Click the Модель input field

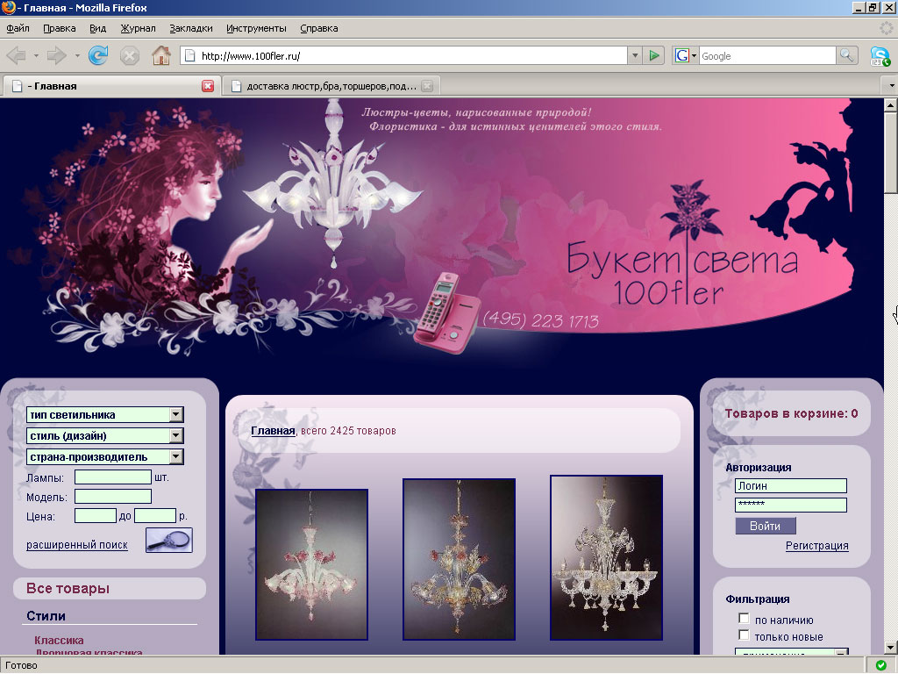click(113, 497)
